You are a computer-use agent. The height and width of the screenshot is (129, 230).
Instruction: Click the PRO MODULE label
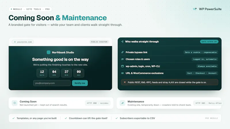(x=211, y=118)
